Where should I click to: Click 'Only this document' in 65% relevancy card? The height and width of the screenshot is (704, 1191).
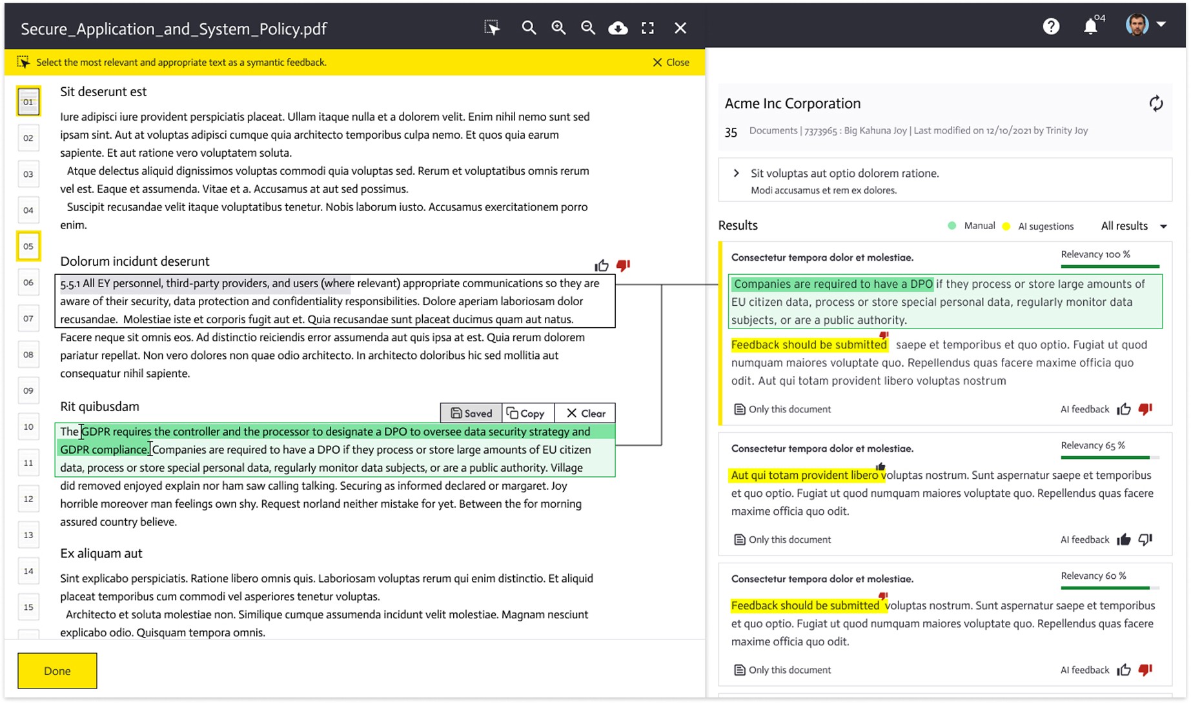[x=782, y=539]
